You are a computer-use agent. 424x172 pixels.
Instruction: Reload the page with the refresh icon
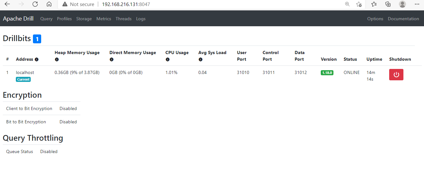35,4
